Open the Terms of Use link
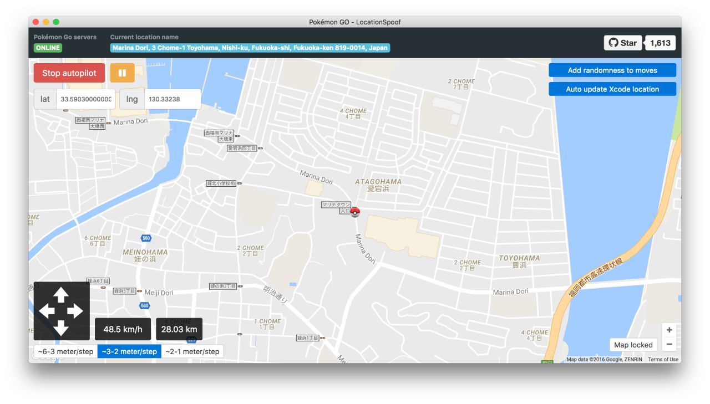 663,360
